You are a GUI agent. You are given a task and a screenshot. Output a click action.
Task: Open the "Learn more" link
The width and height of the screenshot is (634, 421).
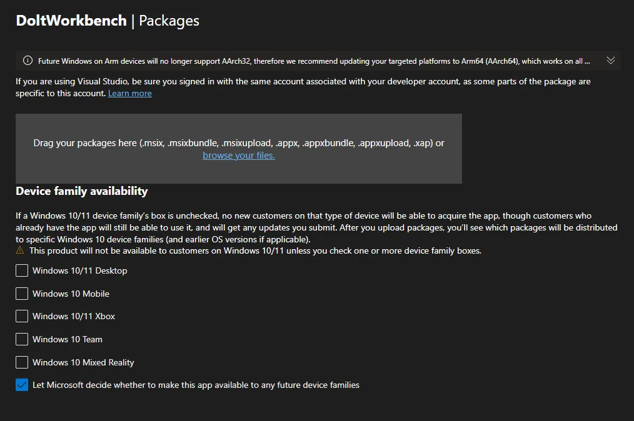point(129,93)
